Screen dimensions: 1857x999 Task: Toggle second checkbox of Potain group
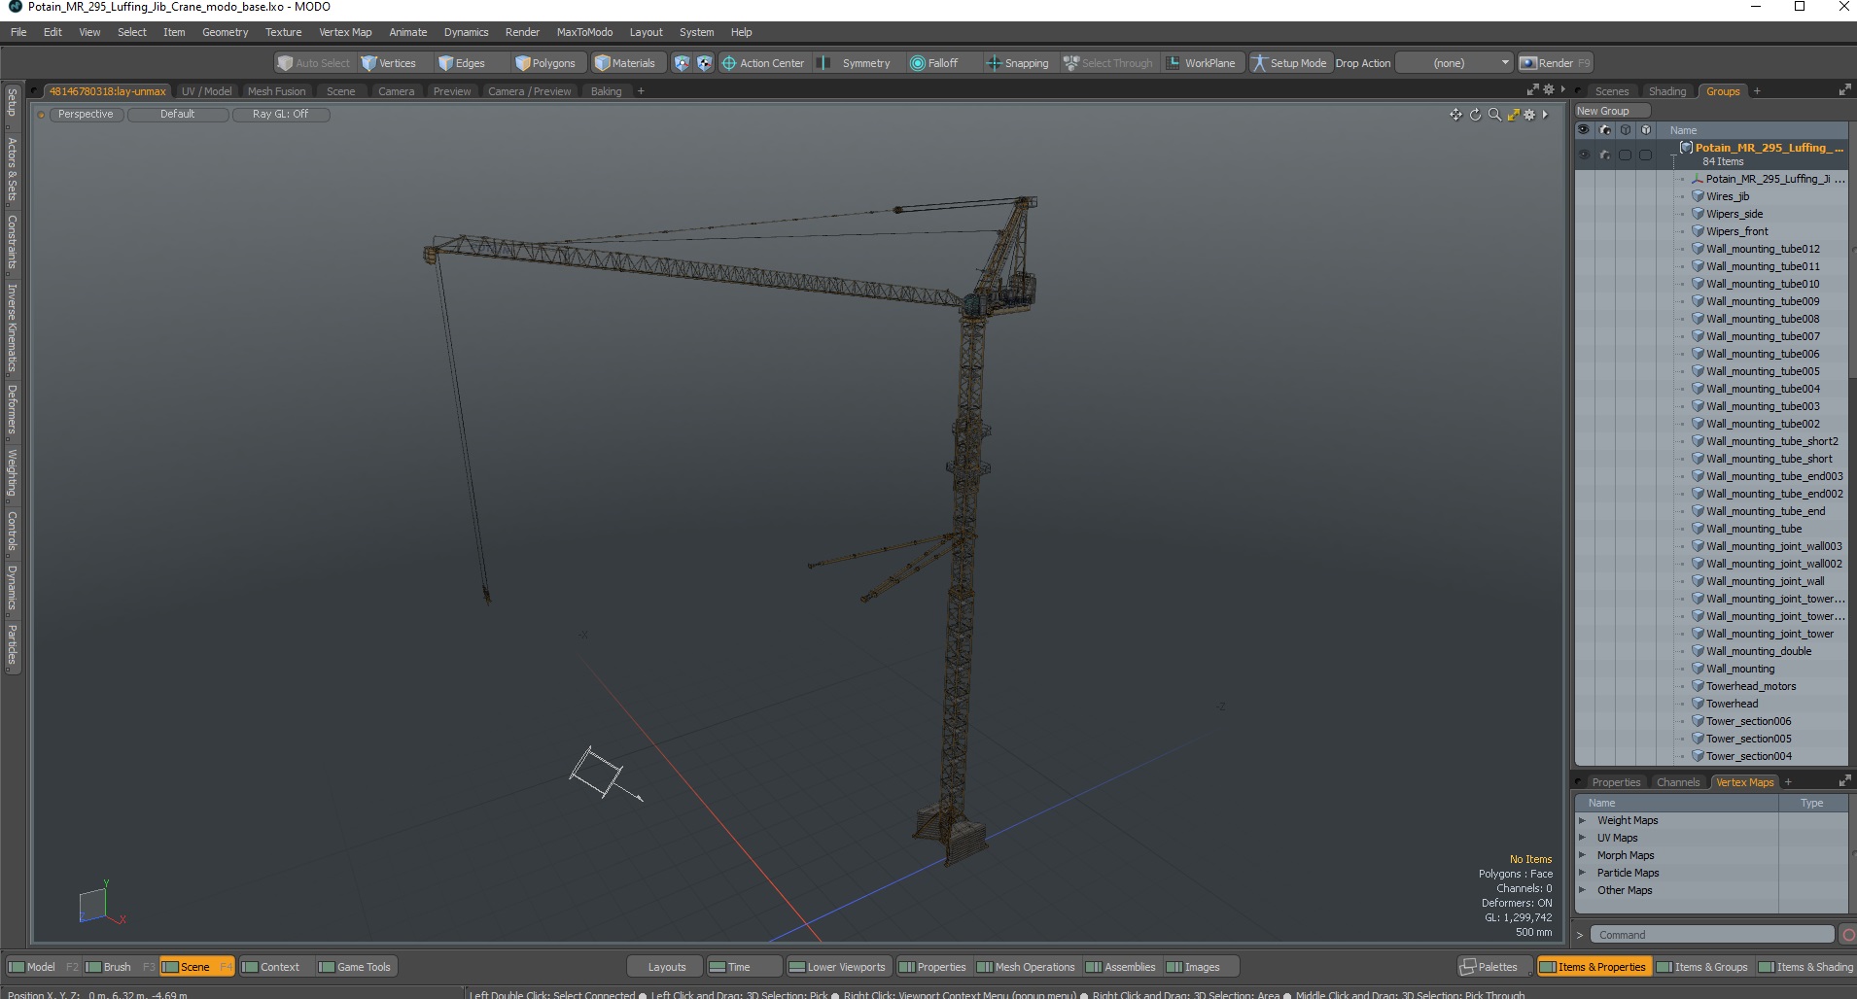pyautogui.click(x=1645, y=155)
